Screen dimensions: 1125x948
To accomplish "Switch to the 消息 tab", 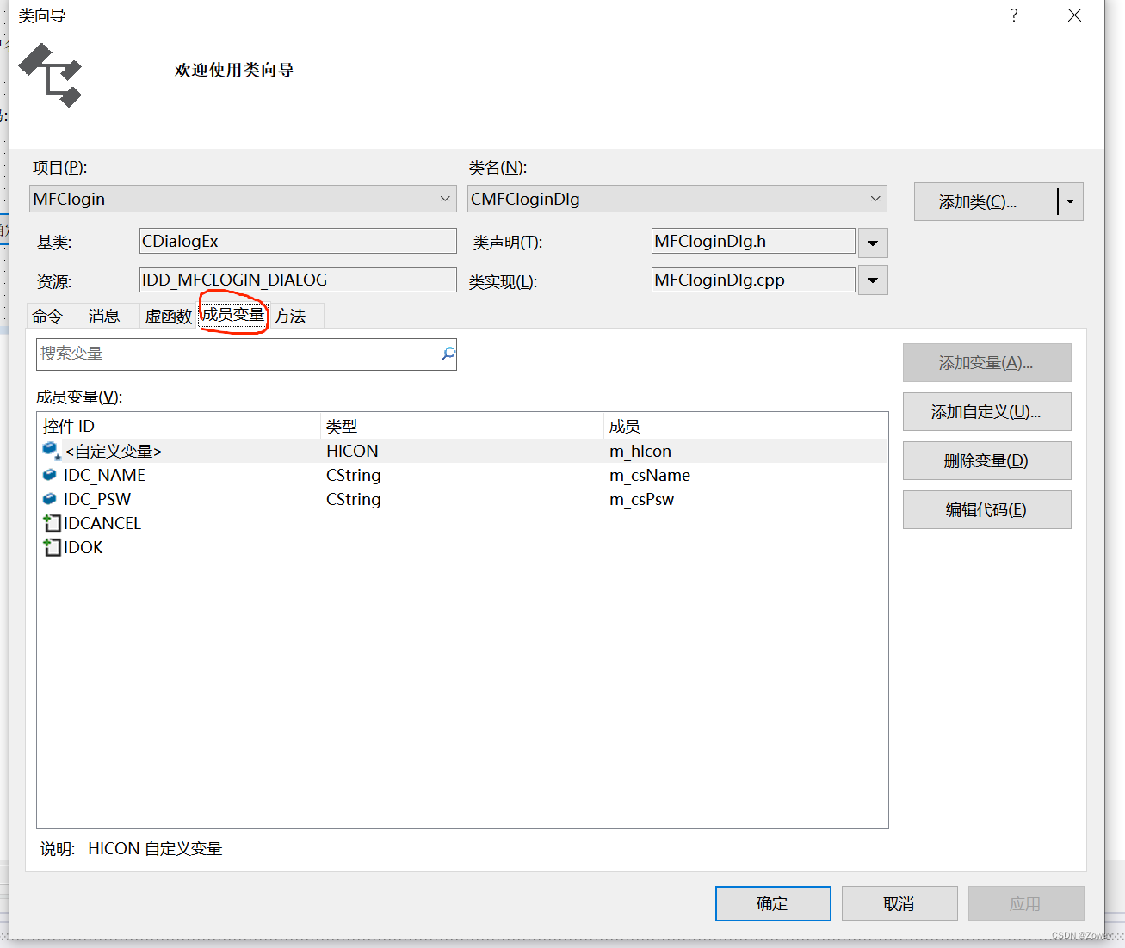I will 106,316.
